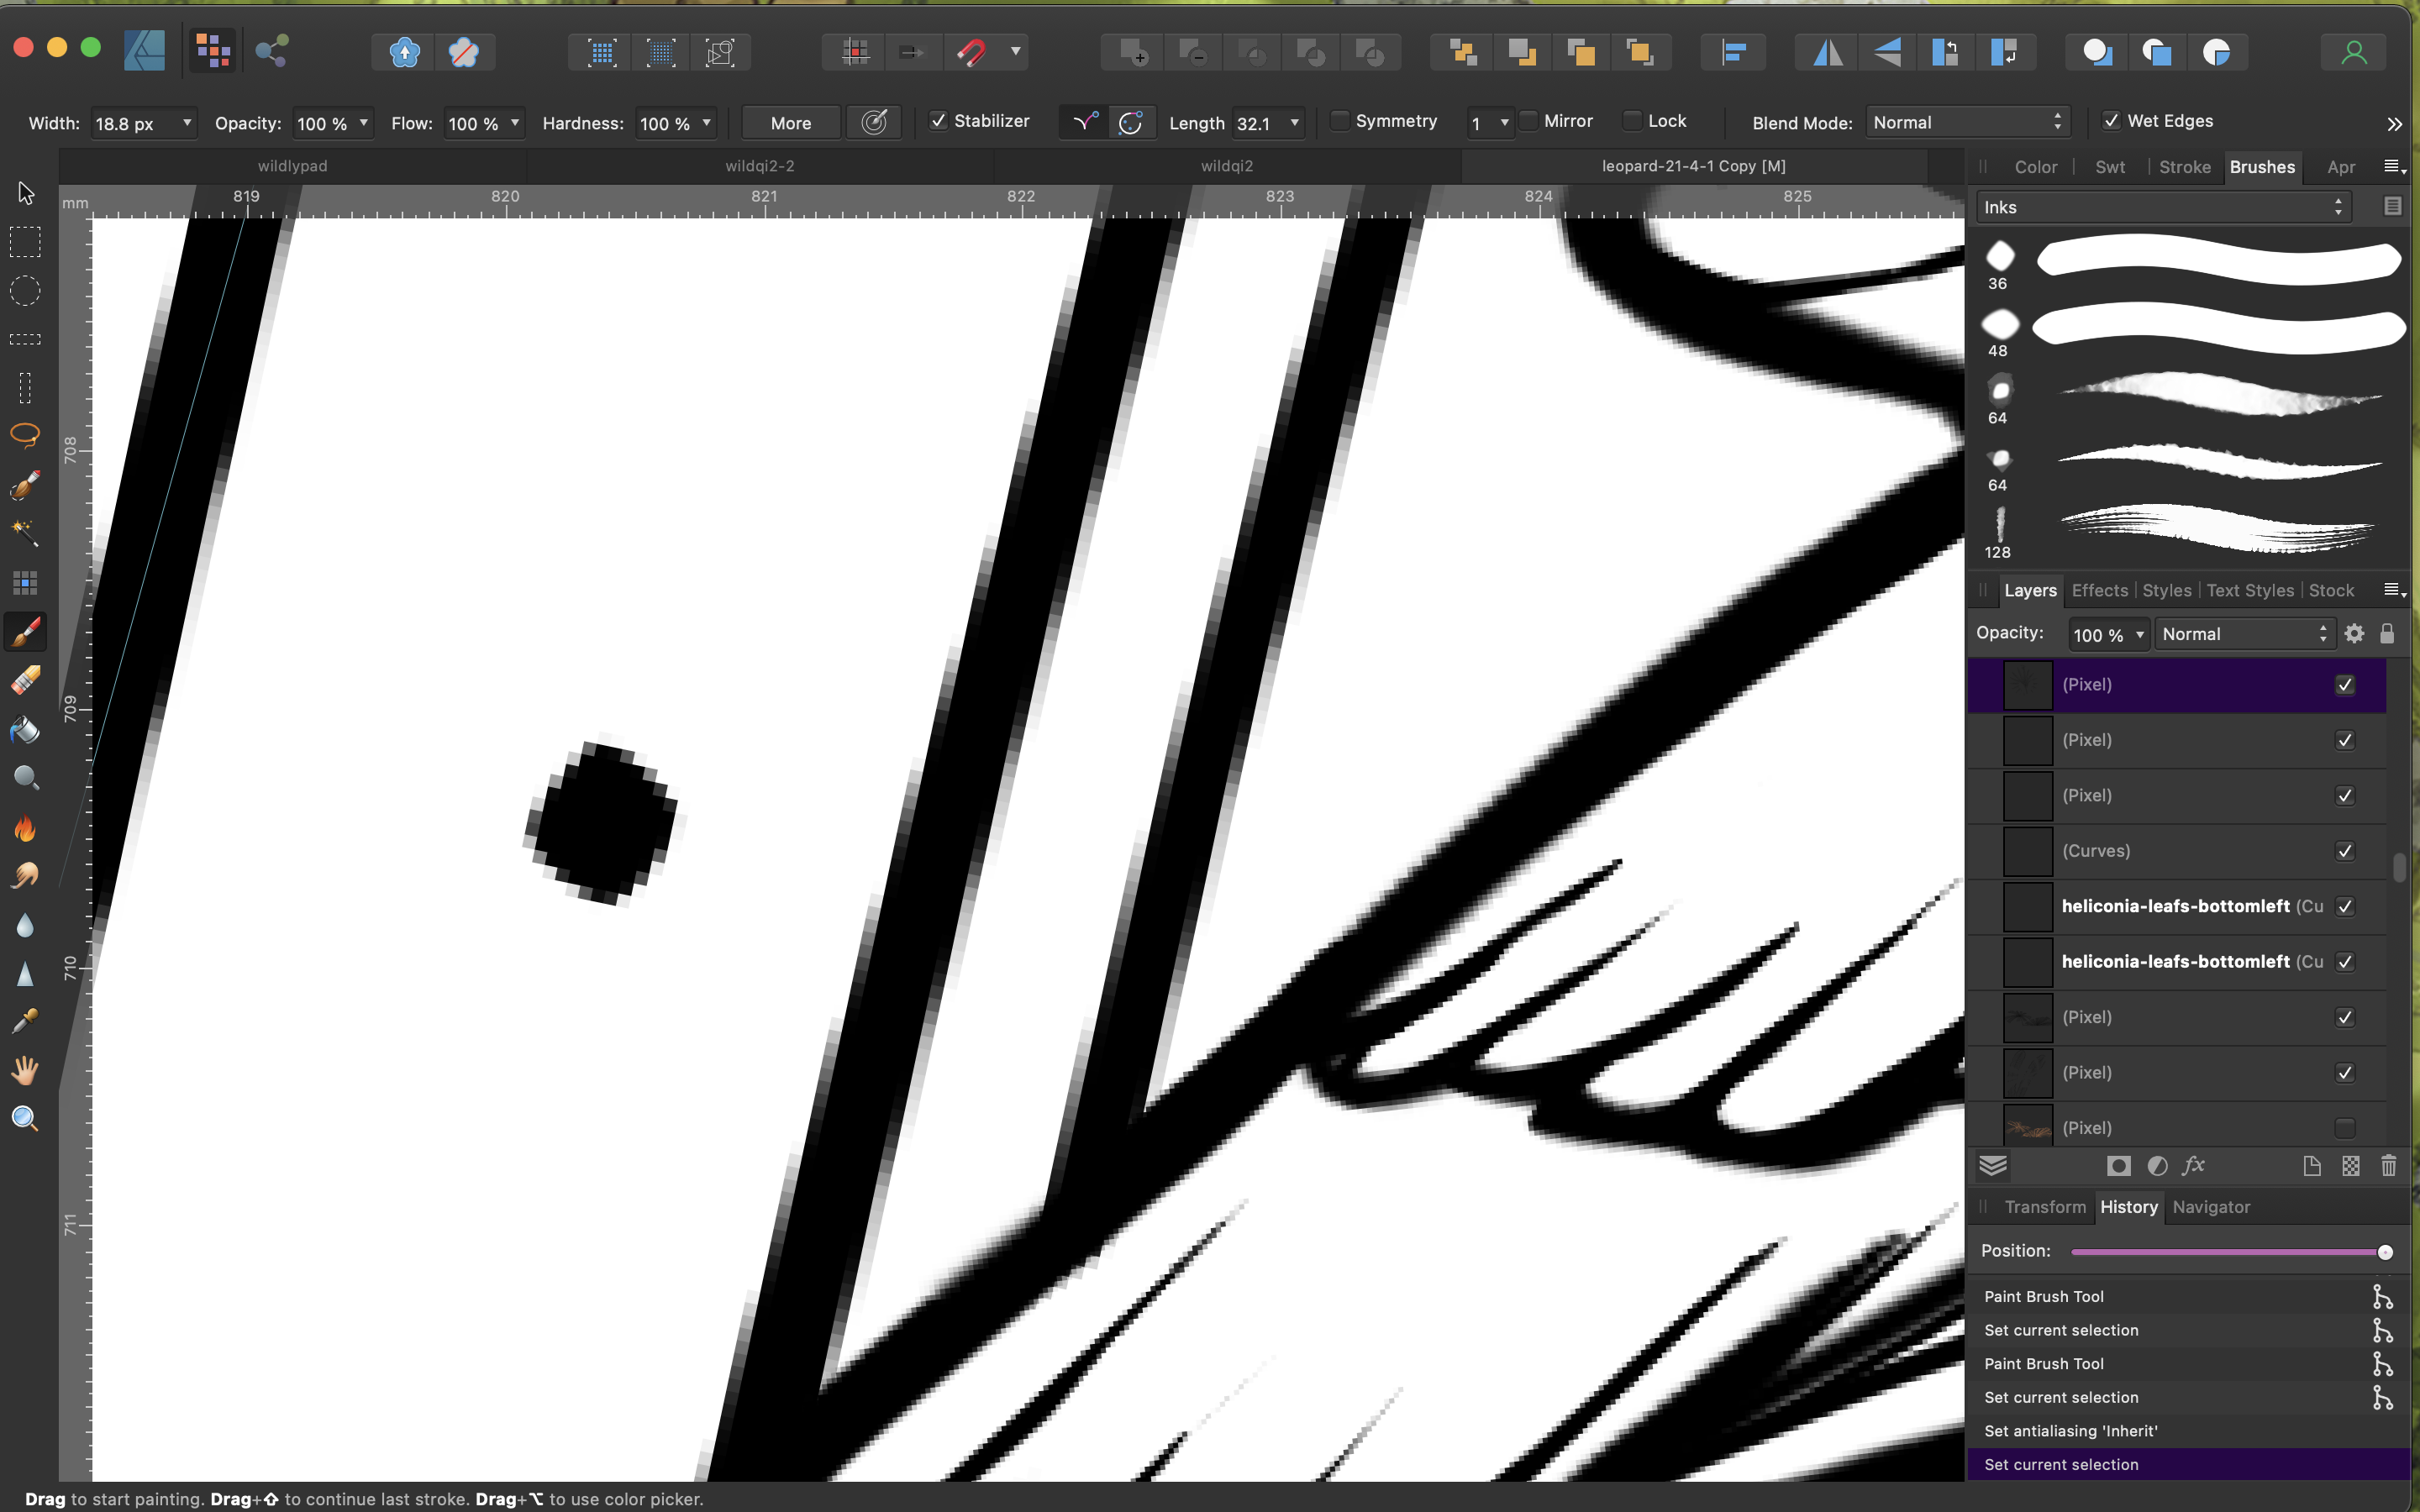Toggle the layer lock icon
This screenshot has width=2420, height=1512.
(x=2387, y=633)
